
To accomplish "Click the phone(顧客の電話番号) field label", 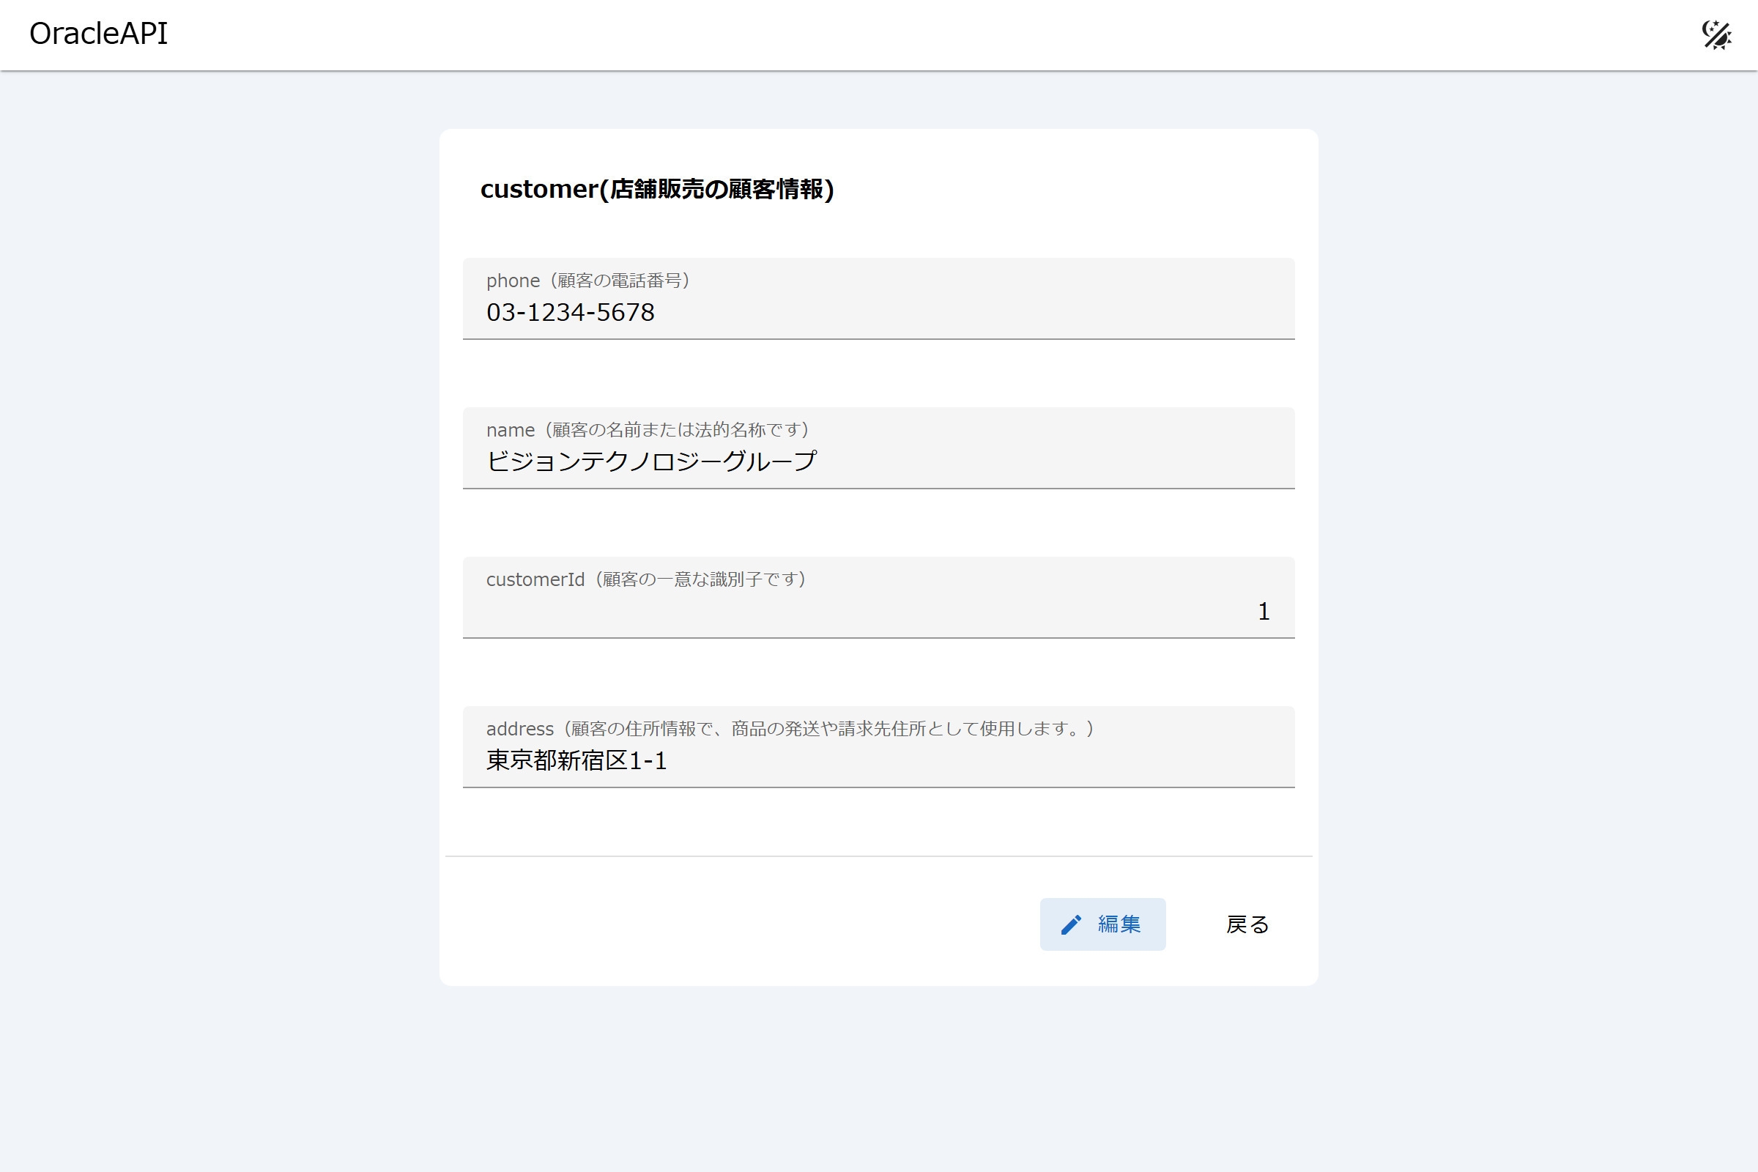I will [x=587, y=281].
